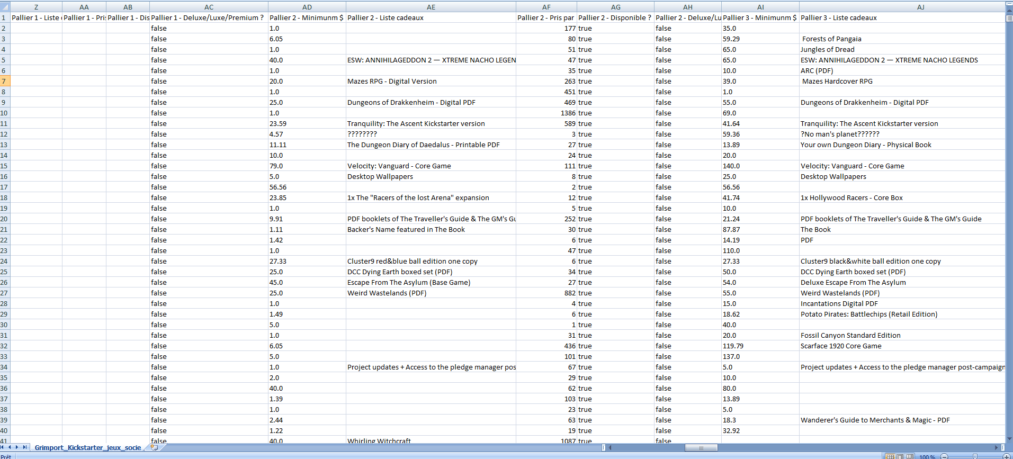Jump to the last sheet tab arrow
1013x459 pixels.
click(x=24, y=447)
